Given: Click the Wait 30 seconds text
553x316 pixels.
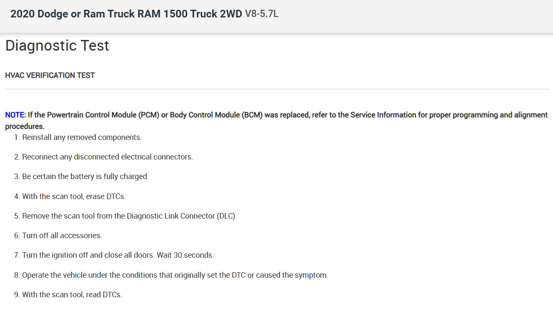Looking at the screenshot, I should pyautogui.click(x=185, y=255).
